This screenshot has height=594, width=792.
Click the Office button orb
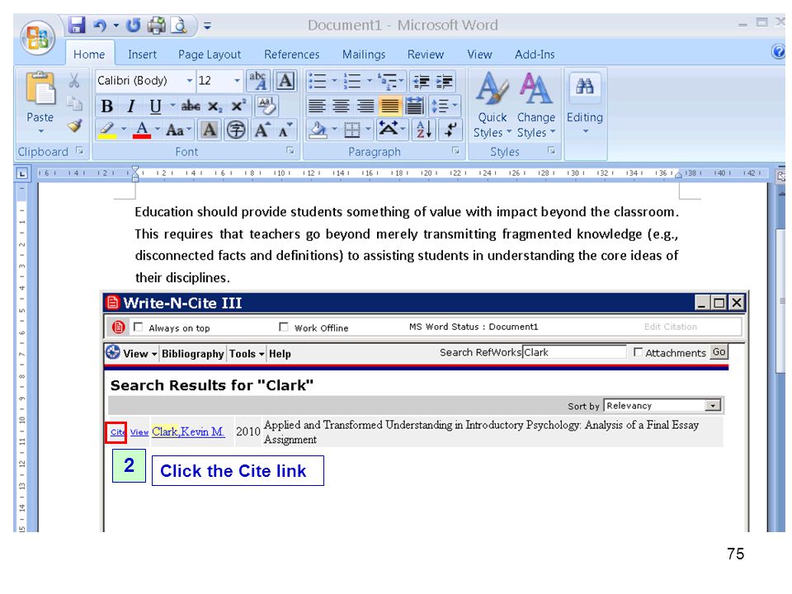(x=37, y=39)
